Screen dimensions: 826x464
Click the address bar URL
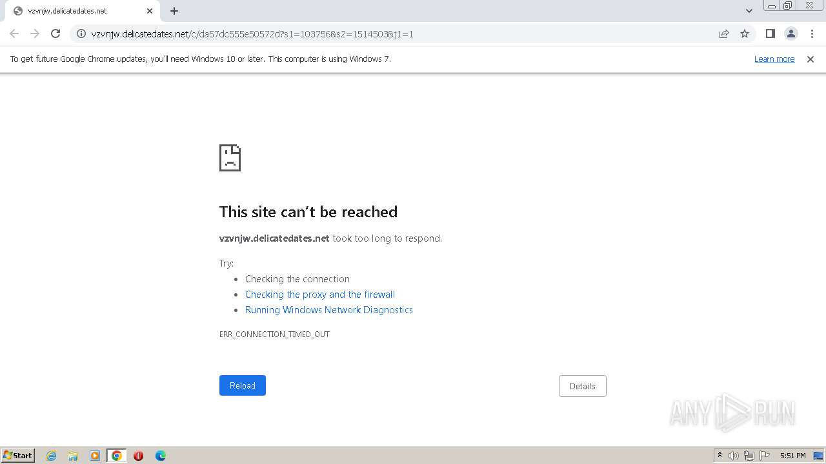(252, 34)
